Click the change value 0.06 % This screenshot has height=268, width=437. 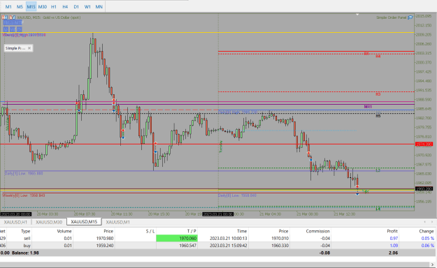coord(427,246)
